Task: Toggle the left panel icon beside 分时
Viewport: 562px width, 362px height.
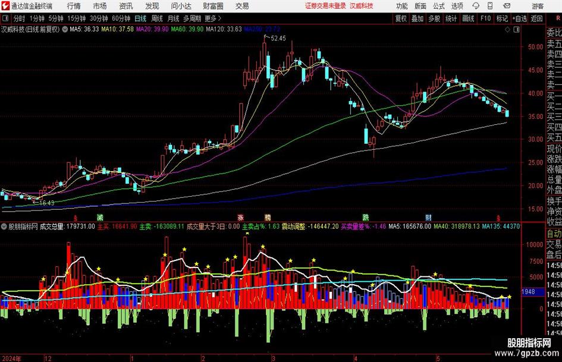Action: pos(5,18)
